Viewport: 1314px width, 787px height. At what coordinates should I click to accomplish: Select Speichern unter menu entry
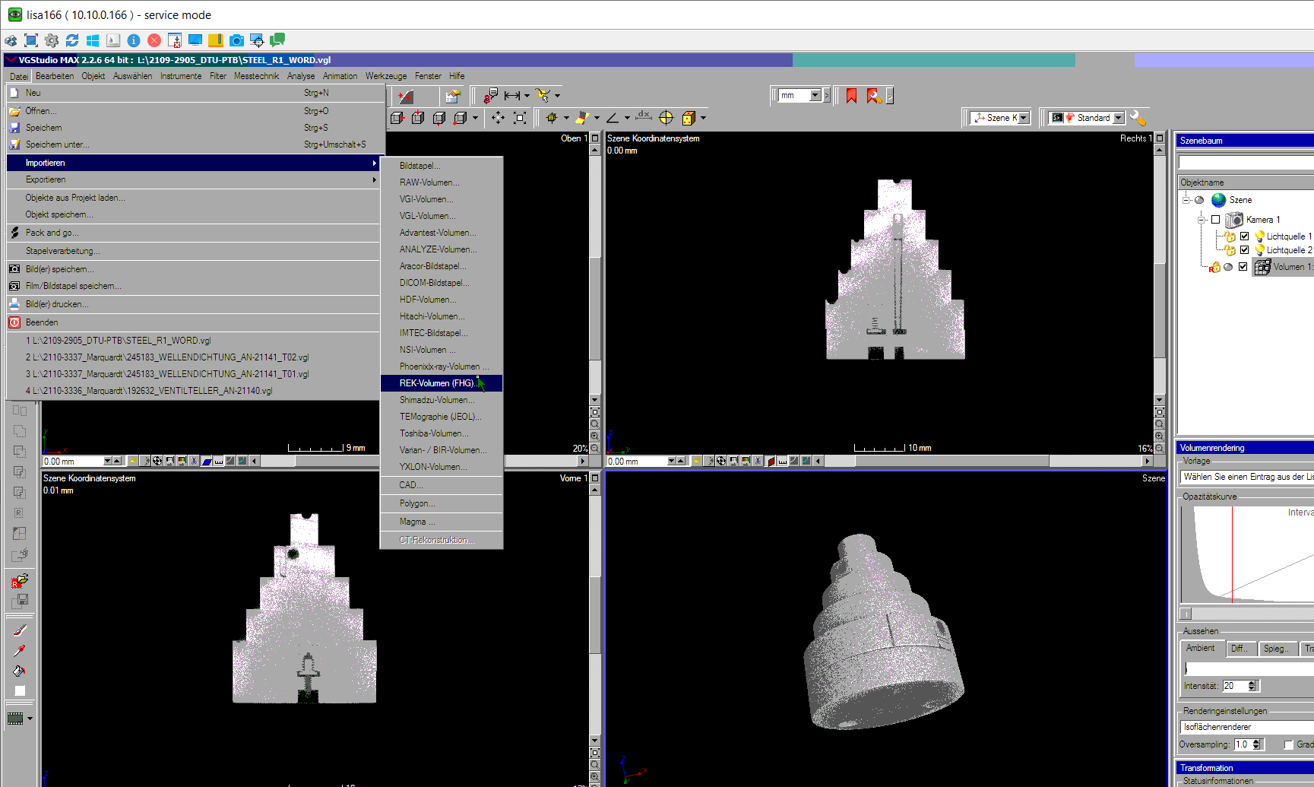pos(193,144)
